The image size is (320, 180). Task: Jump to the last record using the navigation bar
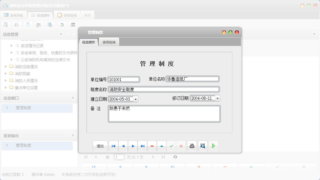(x=142, y=146)
